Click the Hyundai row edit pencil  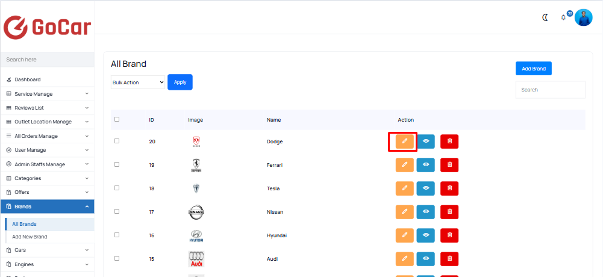[405, 235]
